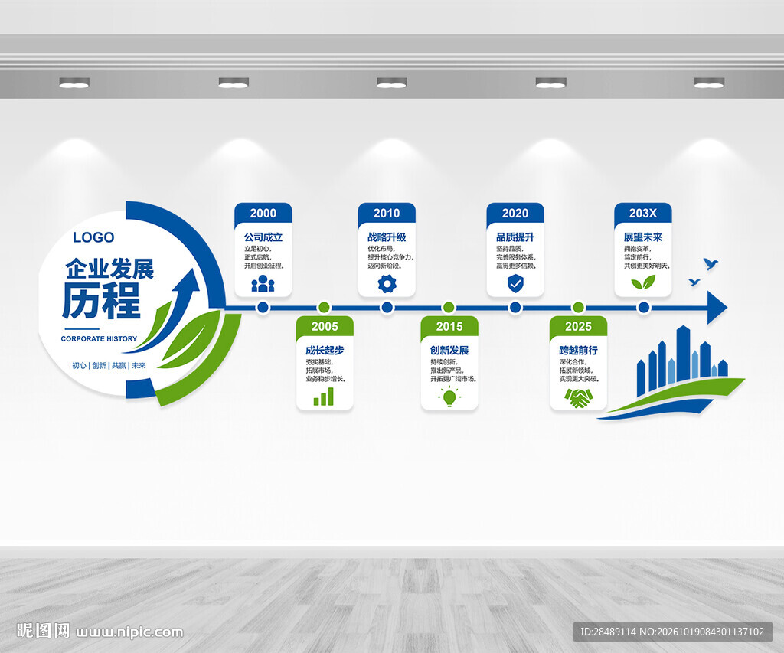Select the blue timeline dot under the 2000 card
The height and width of the screenshot is (653, 784).
(263, 308)
